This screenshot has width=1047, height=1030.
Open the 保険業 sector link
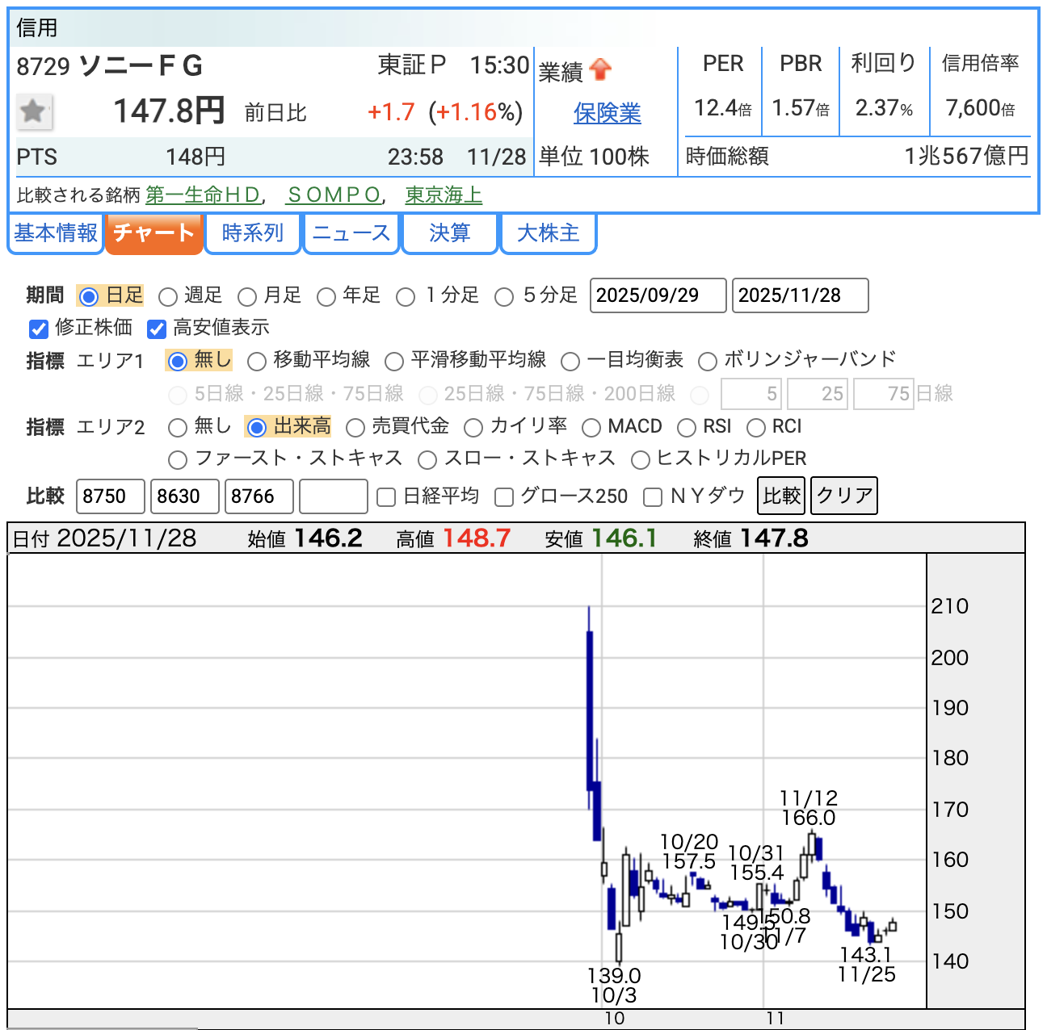607,113
